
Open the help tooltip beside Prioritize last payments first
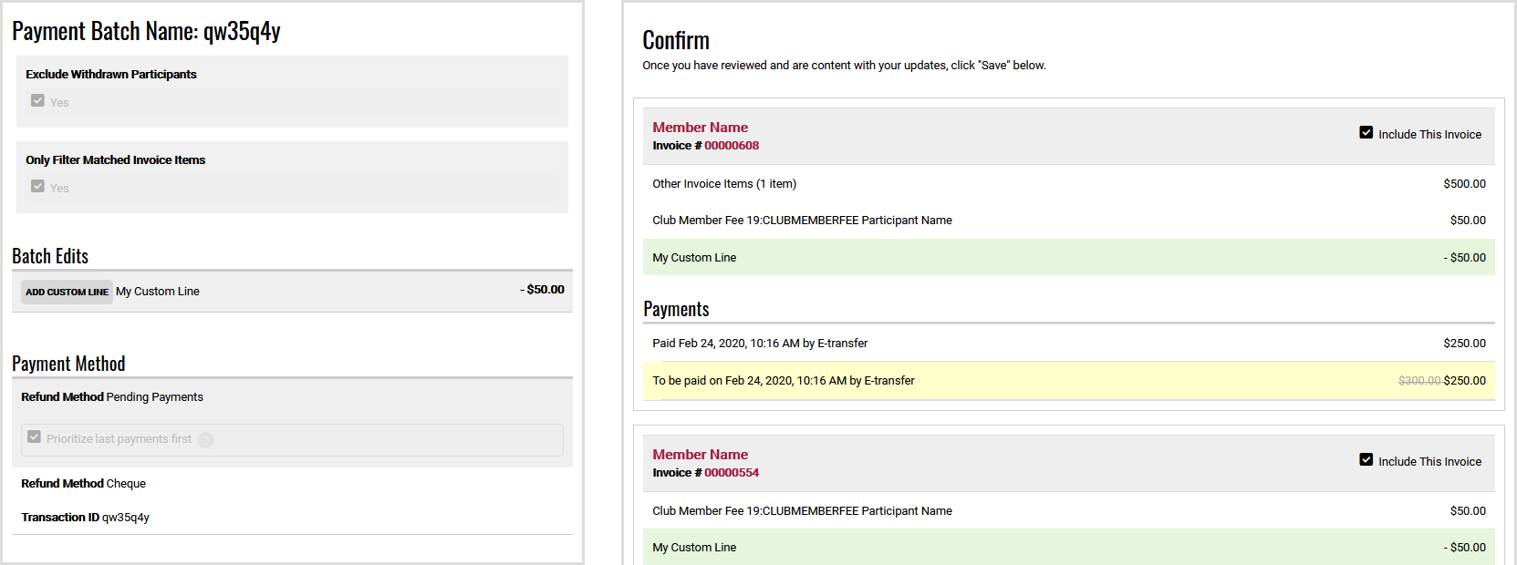pos(204,439)
